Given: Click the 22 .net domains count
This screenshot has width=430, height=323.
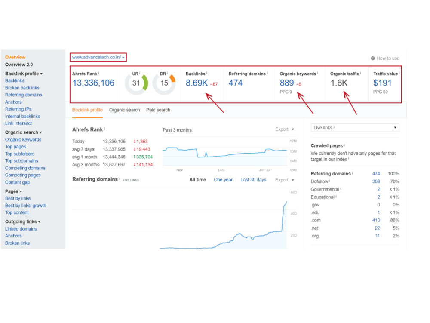Looking at the screenshot, I should [378, 228].
